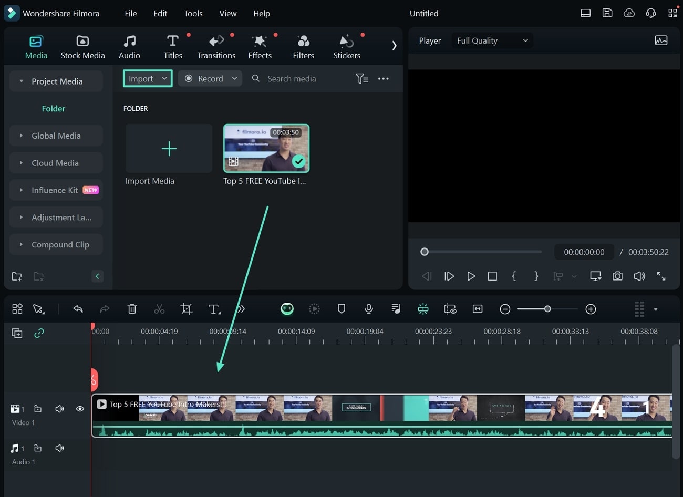The image size is (683, 497).
Task: Click the current timecode field
Action: click(584, 252)
